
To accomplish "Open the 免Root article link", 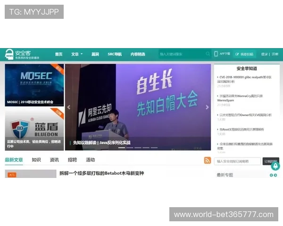I will coord(241,129).
